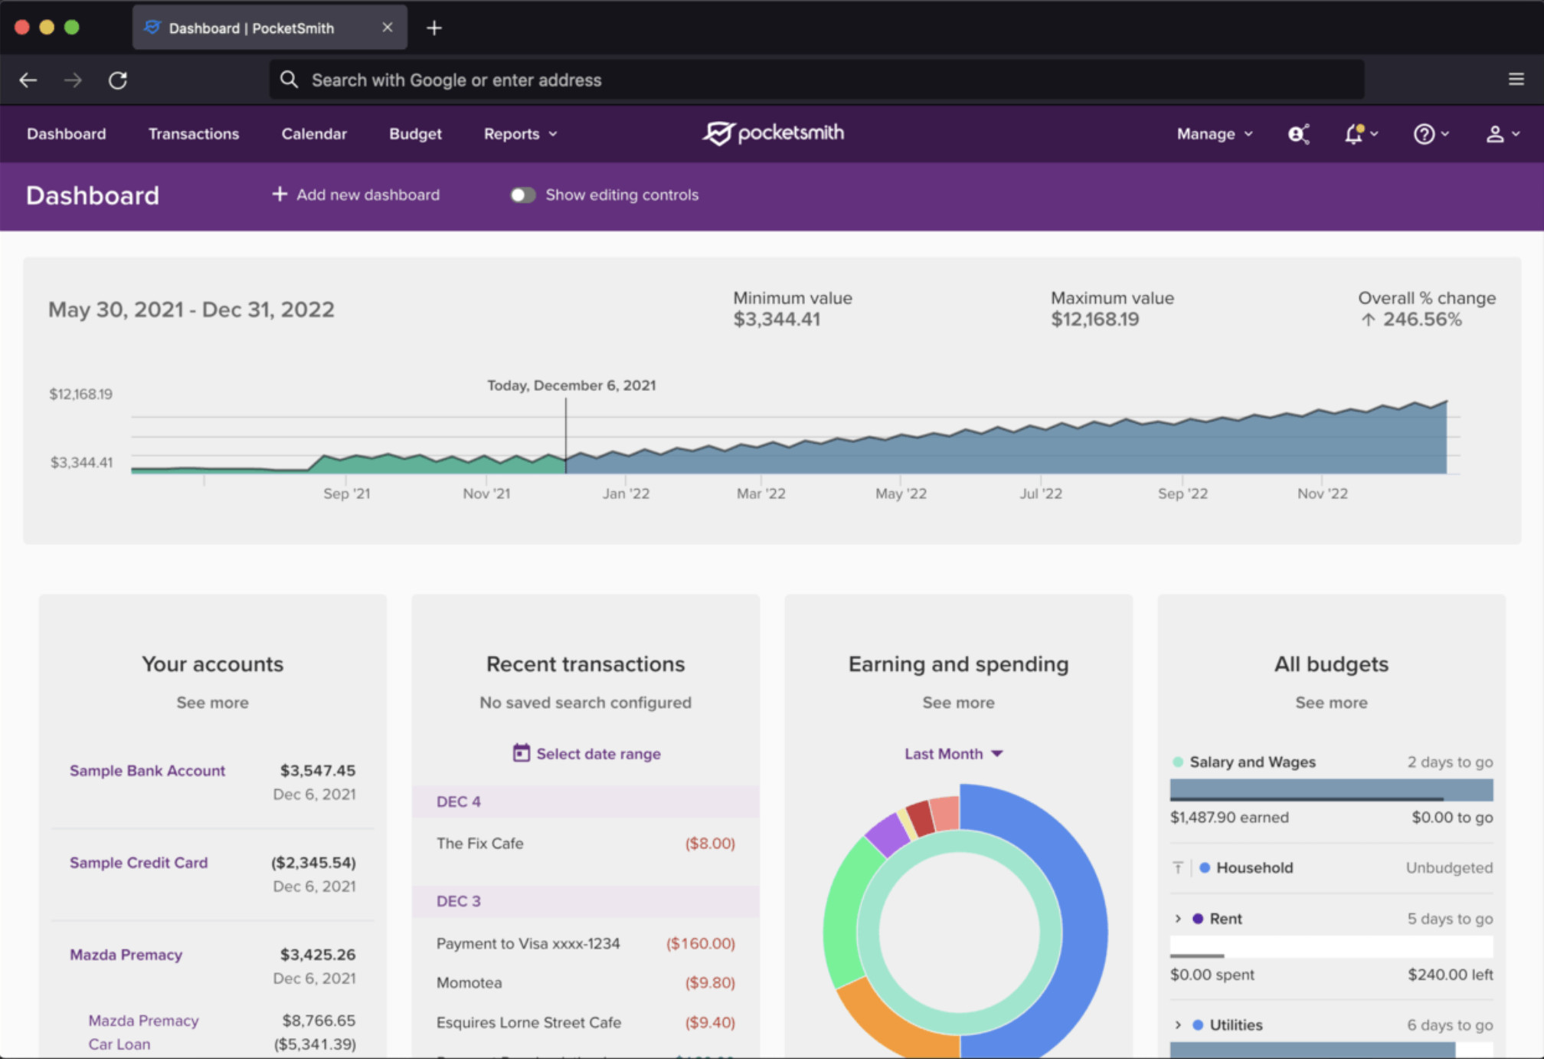This screenshot has height=1059, width=1544.
Task: Click the calendar icon beside Select date range
Action: 521,753
